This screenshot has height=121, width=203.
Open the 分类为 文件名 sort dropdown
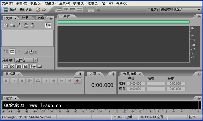point(35,60)
